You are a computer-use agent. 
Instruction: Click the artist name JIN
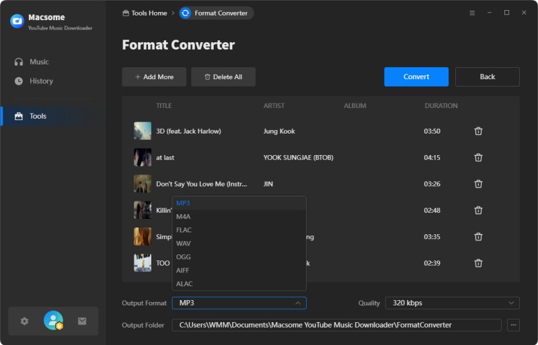[x=268, y=184]
